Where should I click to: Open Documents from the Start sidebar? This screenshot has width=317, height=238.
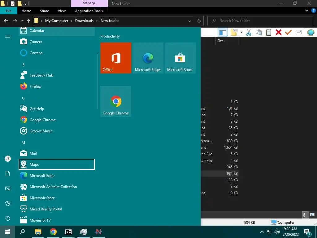(x=8, y=174)
